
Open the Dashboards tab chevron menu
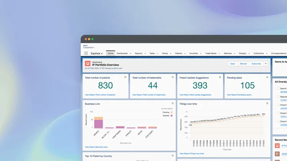(130, 53)
